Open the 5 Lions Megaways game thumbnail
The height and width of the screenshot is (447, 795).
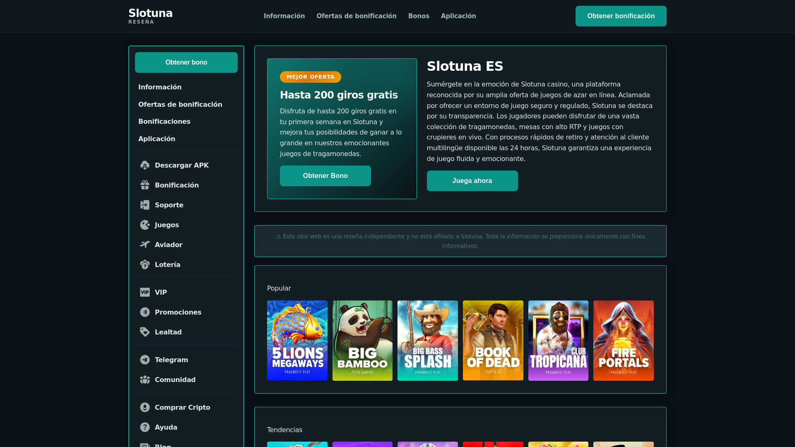[x=297, y=341]
